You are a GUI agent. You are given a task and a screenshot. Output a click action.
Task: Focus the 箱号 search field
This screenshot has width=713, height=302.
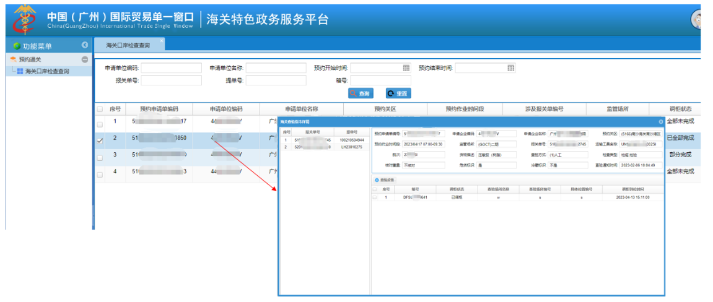(380, 80)
